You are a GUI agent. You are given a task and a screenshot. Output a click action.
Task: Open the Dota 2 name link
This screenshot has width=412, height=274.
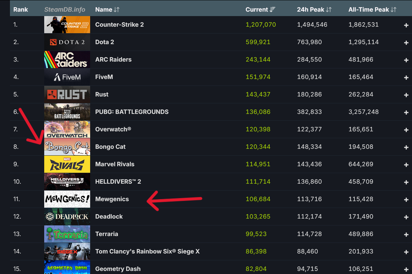point(105,42)
